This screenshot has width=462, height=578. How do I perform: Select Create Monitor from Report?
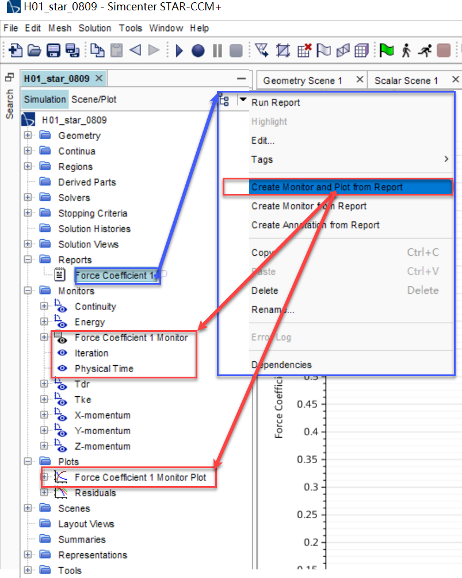pos(352,206)
